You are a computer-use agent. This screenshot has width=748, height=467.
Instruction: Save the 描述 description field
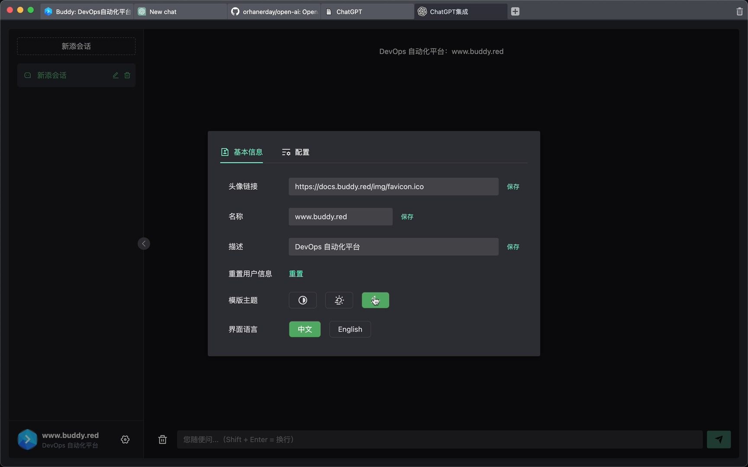click(x=513, y=246)
